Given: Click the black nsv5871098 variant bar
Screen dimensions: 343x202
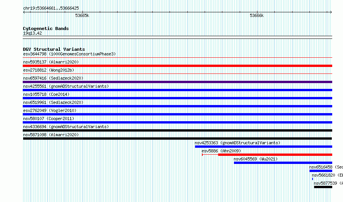Looking at the screenshot, I should click(x=177, y=139).
